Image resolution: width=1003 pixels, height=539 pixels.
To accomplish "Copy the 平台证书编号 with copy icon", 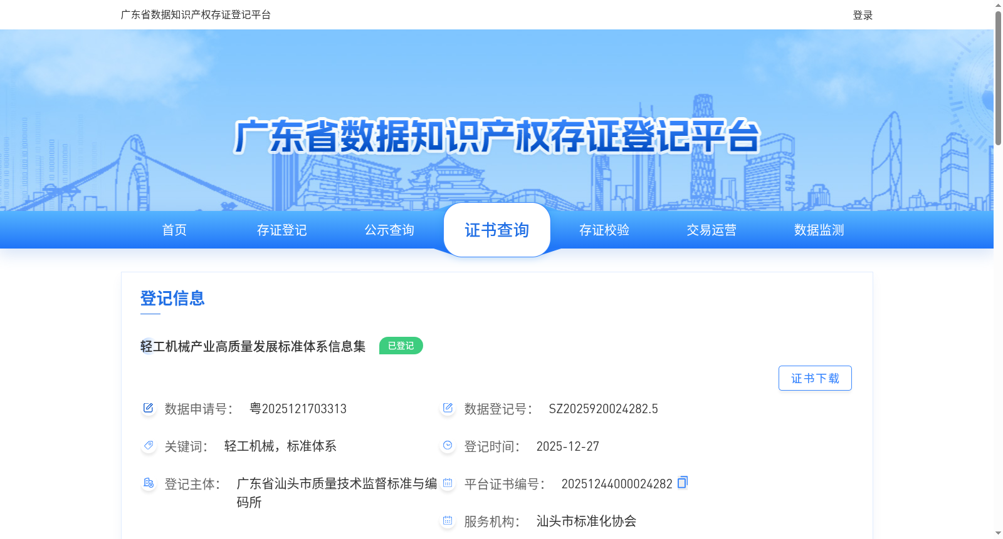I will 683,482.
